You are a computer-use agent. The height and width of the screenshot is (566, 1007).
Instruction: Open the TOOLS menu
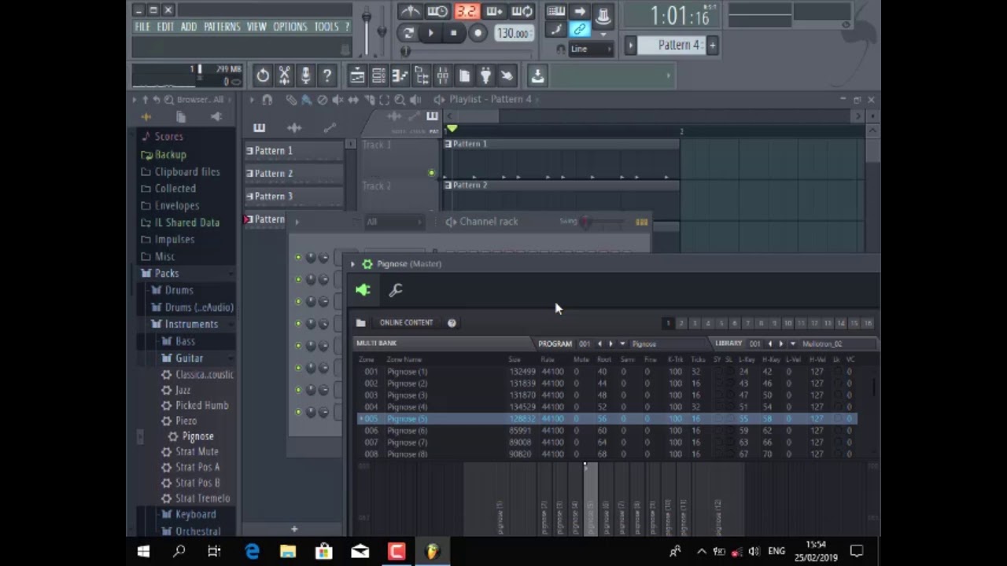tap(326, 27)
